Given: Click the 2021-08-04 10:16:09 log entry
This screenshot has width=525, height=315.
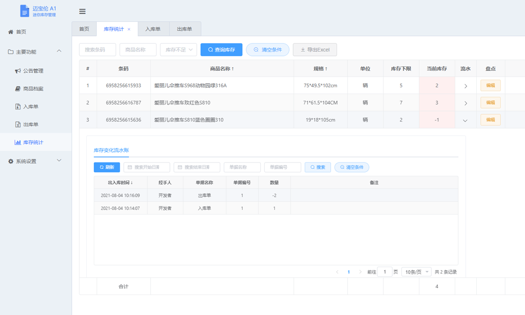Looking at the screenshot, I should click(x=276, y=195).
